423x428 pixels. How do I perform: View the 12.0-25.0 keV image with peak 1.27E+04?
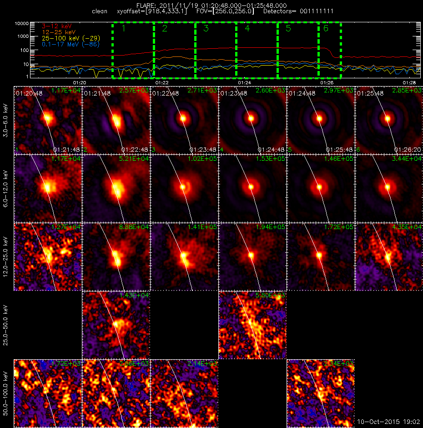(48, 257)
